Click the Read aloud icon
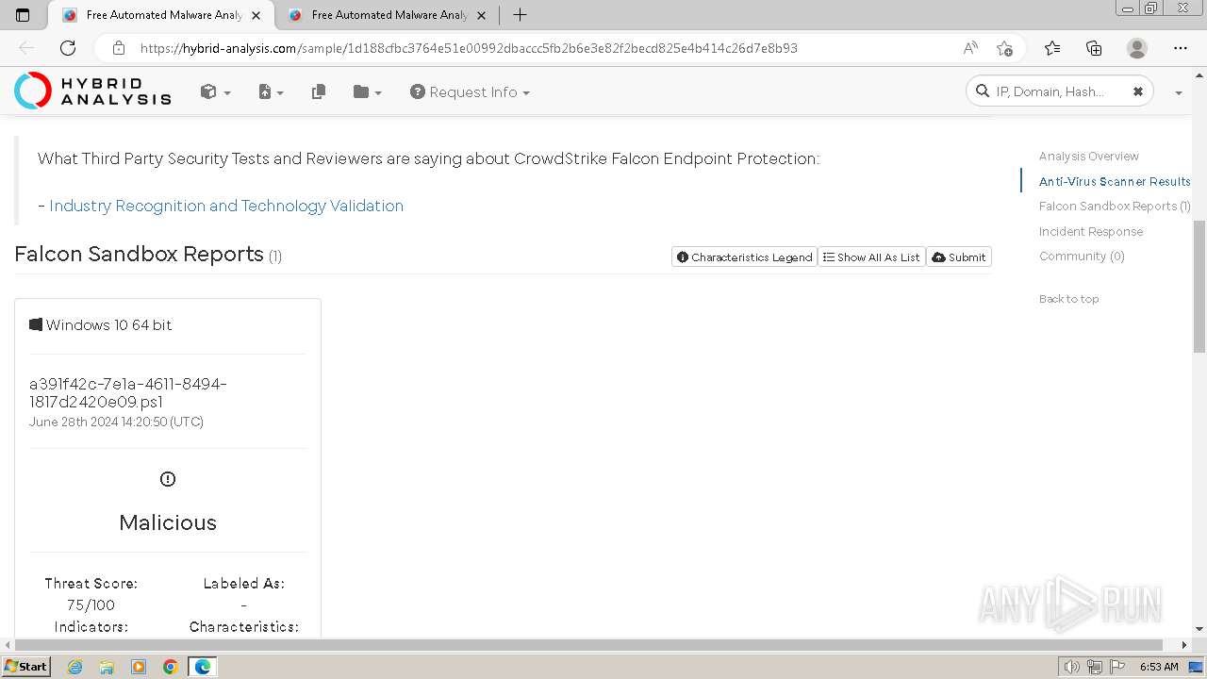Viewport: 1207px width, 679px height. pos(970,48)
